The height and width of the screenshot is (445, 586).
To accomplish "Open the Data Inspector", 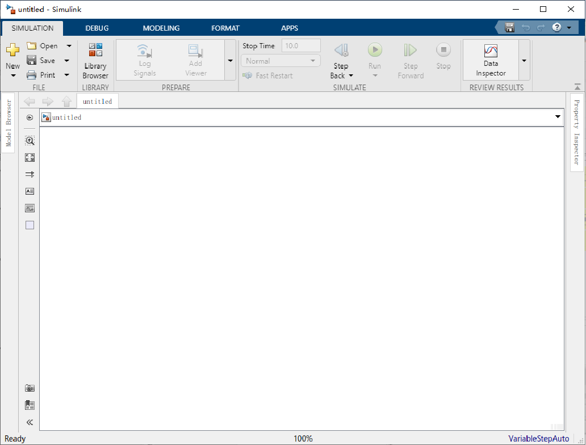I will point(491,60).
